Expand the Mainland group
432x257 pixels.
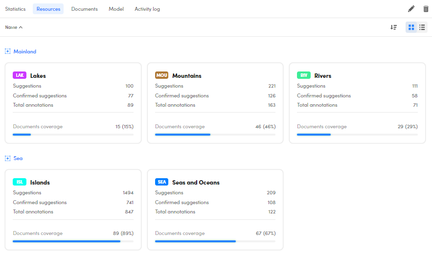7,51
